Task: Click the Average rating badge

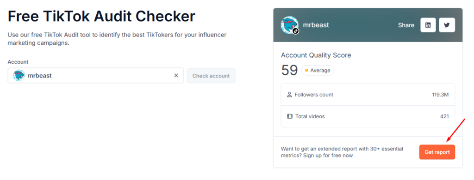Action: pyautogui.click(x=318, y=70)
